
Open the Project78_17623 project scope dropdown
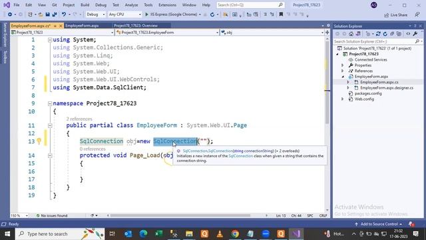(x=62, y=33)
